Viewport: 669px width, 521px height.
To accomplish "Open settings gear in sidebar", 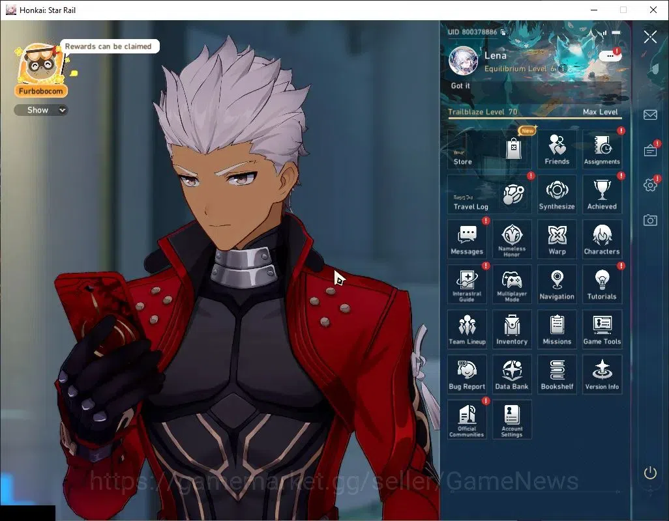I will [650, 185].
